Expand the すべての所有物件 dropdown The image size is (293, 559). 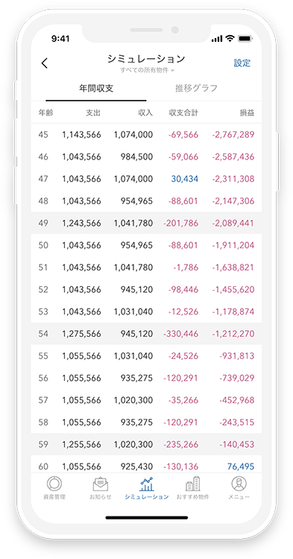[x=147, y=70]
